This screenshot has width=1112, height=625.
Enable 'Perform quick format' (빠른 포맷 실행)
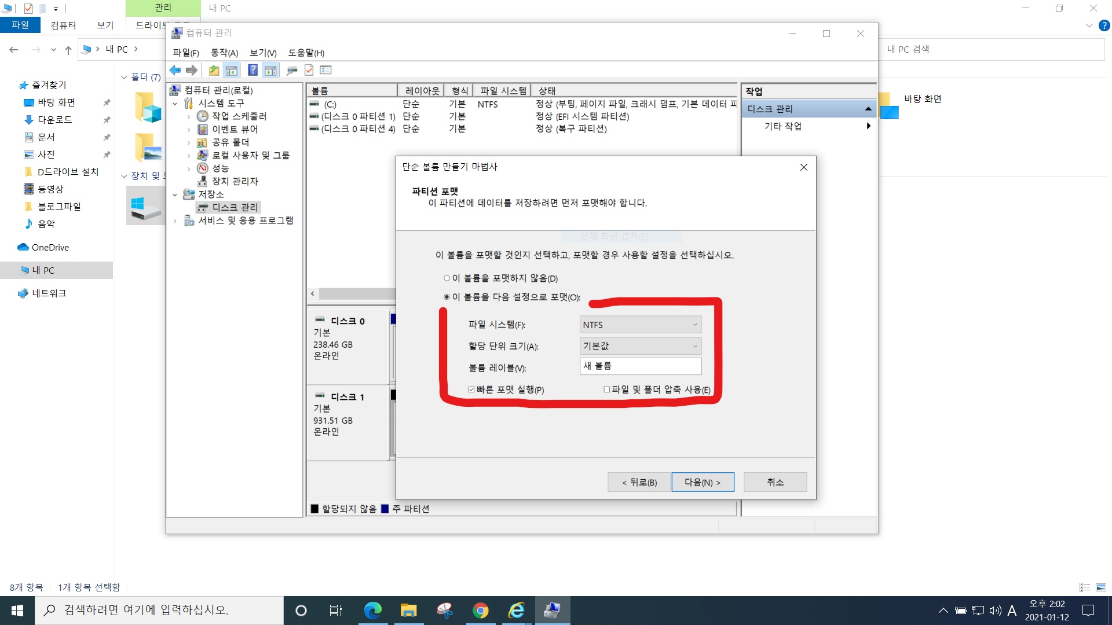click(x=471, y=389)
